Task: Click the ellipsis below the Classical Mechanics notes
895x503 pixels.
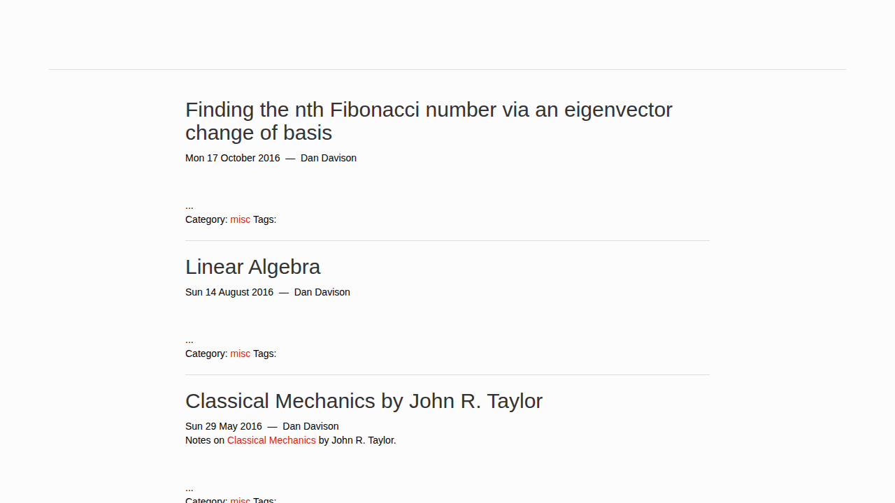Action: (x=189, y=489)
